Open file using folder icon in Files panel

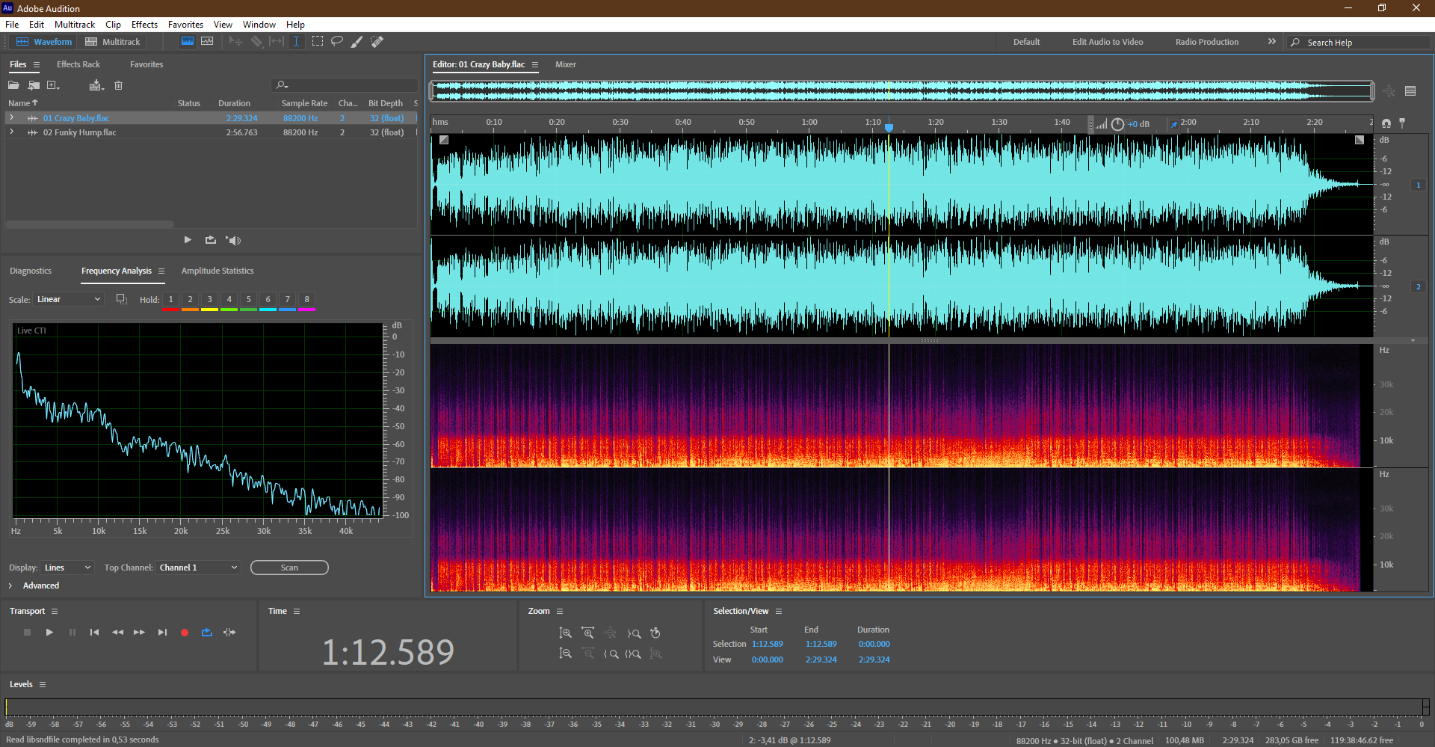point(13,85)
